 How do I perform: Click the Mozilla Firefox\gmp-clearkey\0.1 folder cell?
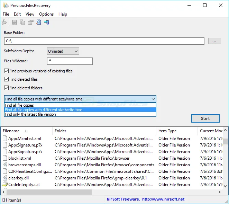[x=101, y=178]
